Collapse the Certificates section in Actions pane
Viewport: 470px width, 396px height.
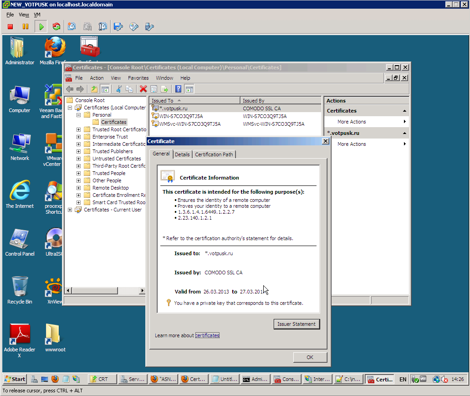tap(404, 111)
